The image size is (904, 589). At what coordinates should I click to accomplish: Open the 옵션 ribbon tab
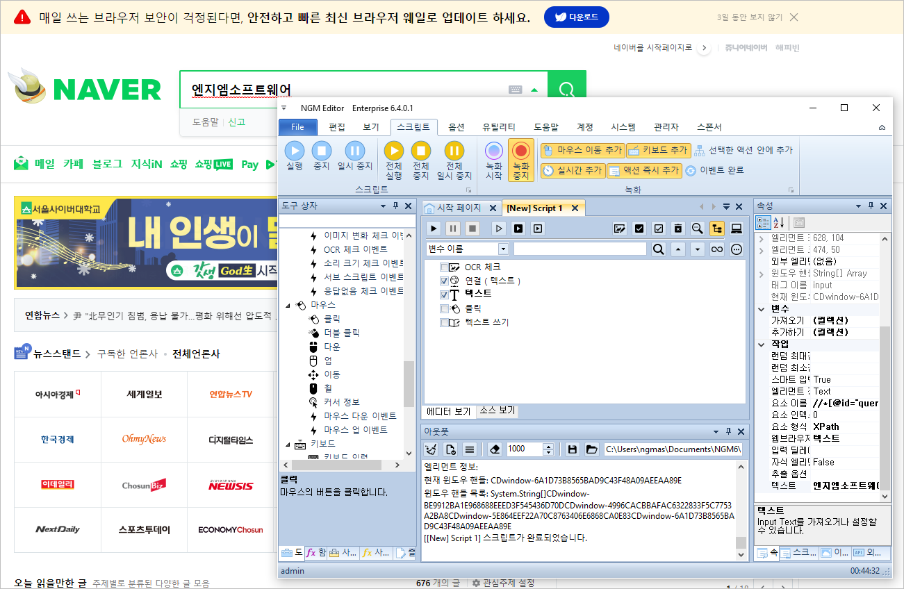[457, 127]
